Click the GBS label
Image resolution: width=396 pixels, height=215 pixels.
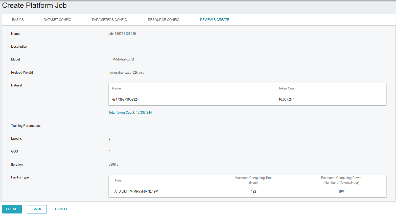pos(15,151)
